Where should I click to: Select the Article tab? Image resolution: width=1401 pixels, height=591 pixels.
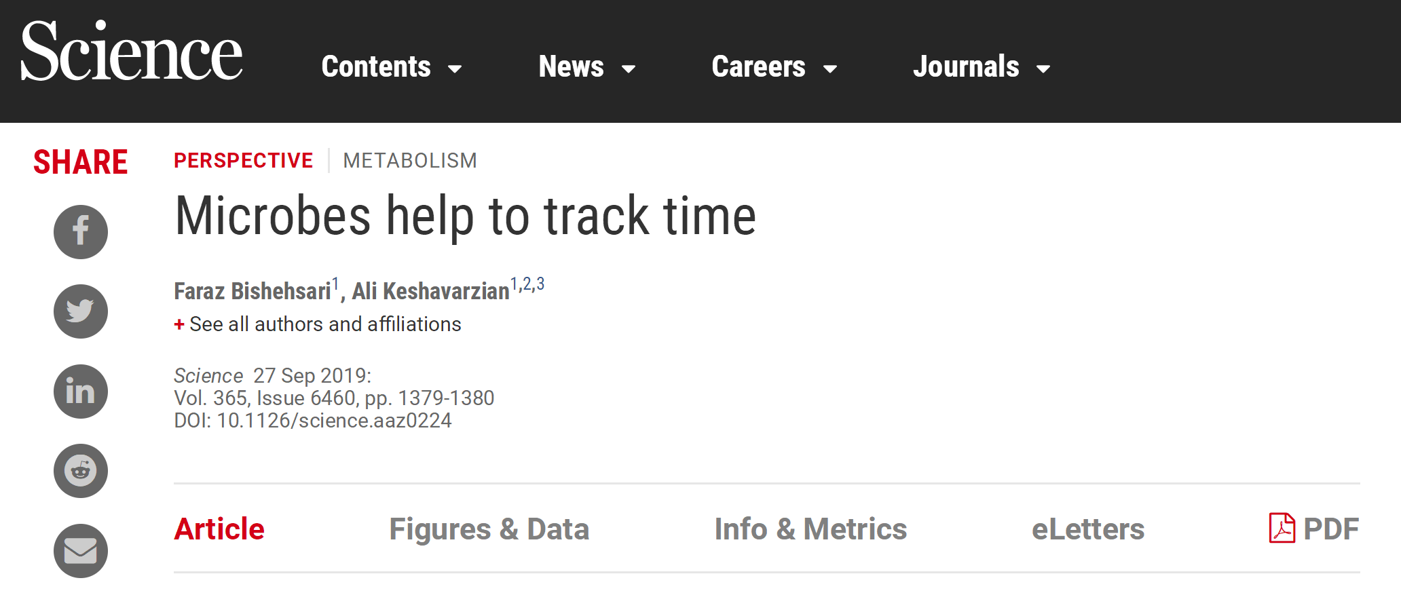[219, 529]
